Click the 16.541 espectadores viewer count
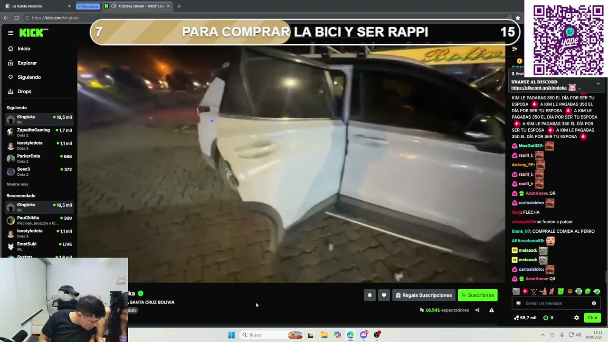Screen dimensions: 608x342 coord(444,310)
